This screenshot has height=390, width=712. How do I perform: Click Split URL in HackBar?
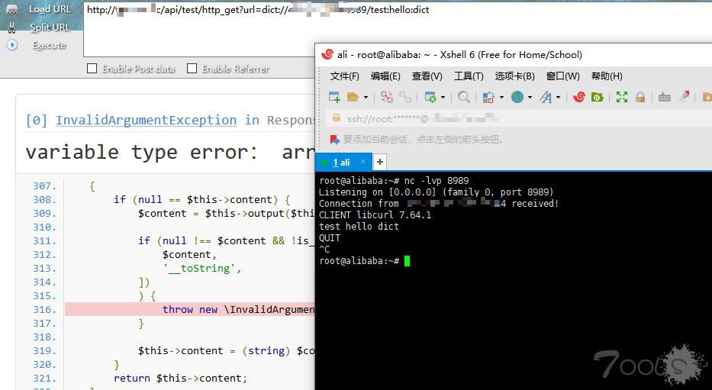click(50, 27)
